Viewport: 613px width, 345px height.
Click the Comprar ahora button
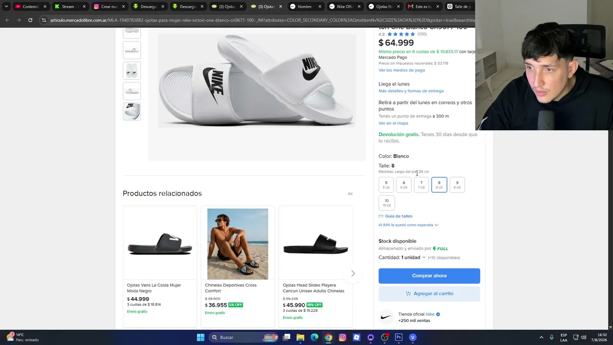pos(429,276)
